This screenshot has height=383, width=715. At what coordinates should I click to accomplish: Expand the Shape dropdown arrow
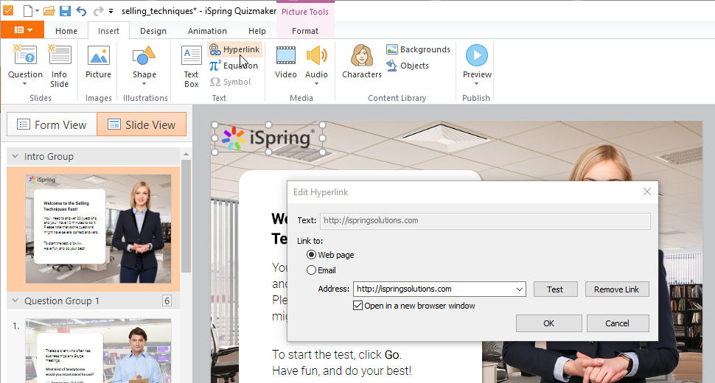click(144, 84)
